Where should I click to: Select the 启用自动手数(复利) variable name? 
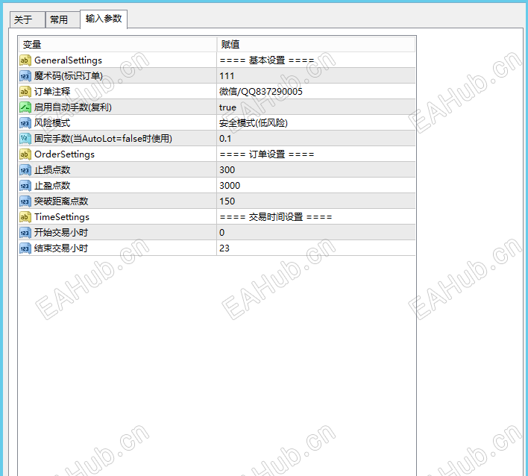73,107
